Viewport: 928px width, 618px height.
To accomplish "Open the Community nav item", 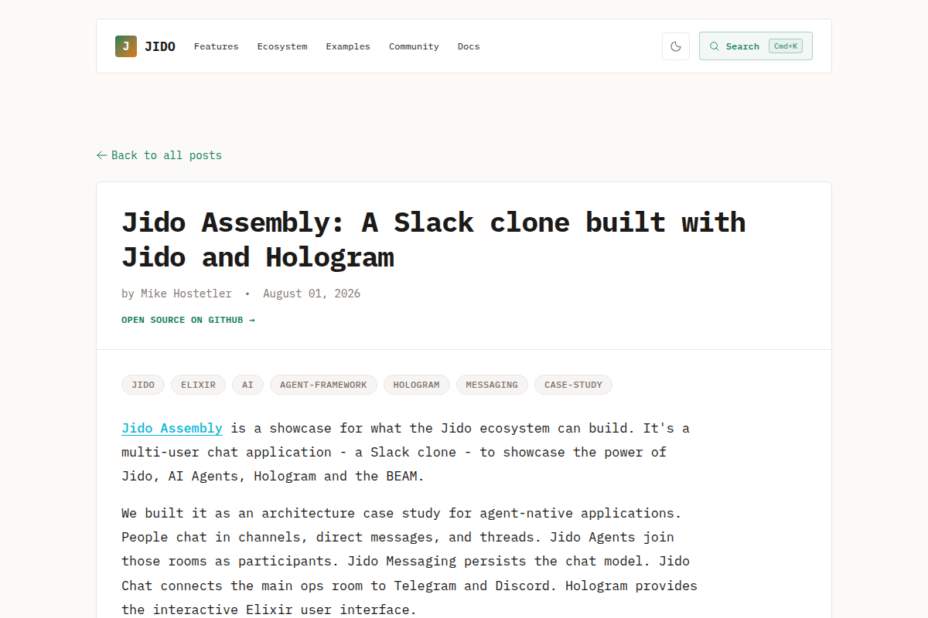I will click(414, 46).
